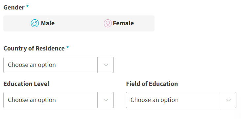Image resolution: width=241 pixels, height=119 pixels.
Task: Open the Country of Residence dropdown
Action: click(x=59, y=65)
